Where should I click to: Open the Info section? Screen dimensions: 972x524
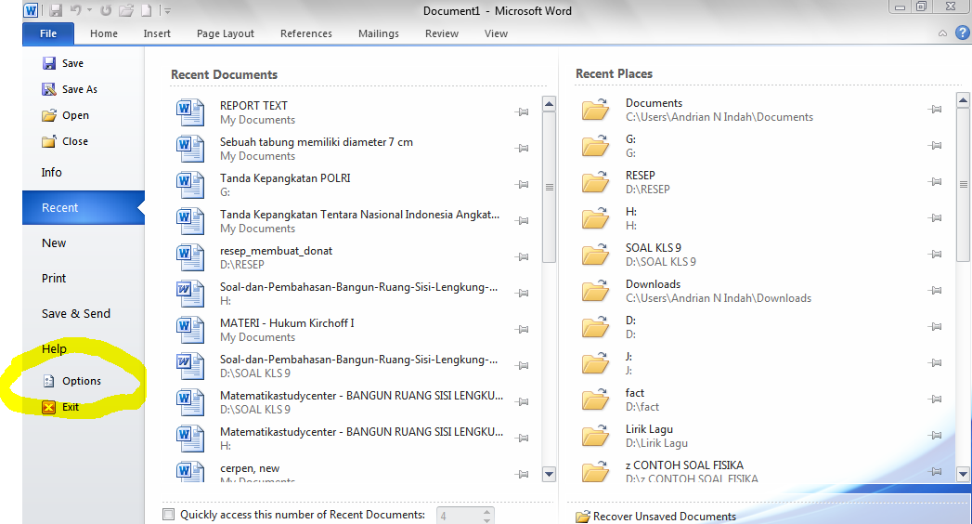(51, 173)
